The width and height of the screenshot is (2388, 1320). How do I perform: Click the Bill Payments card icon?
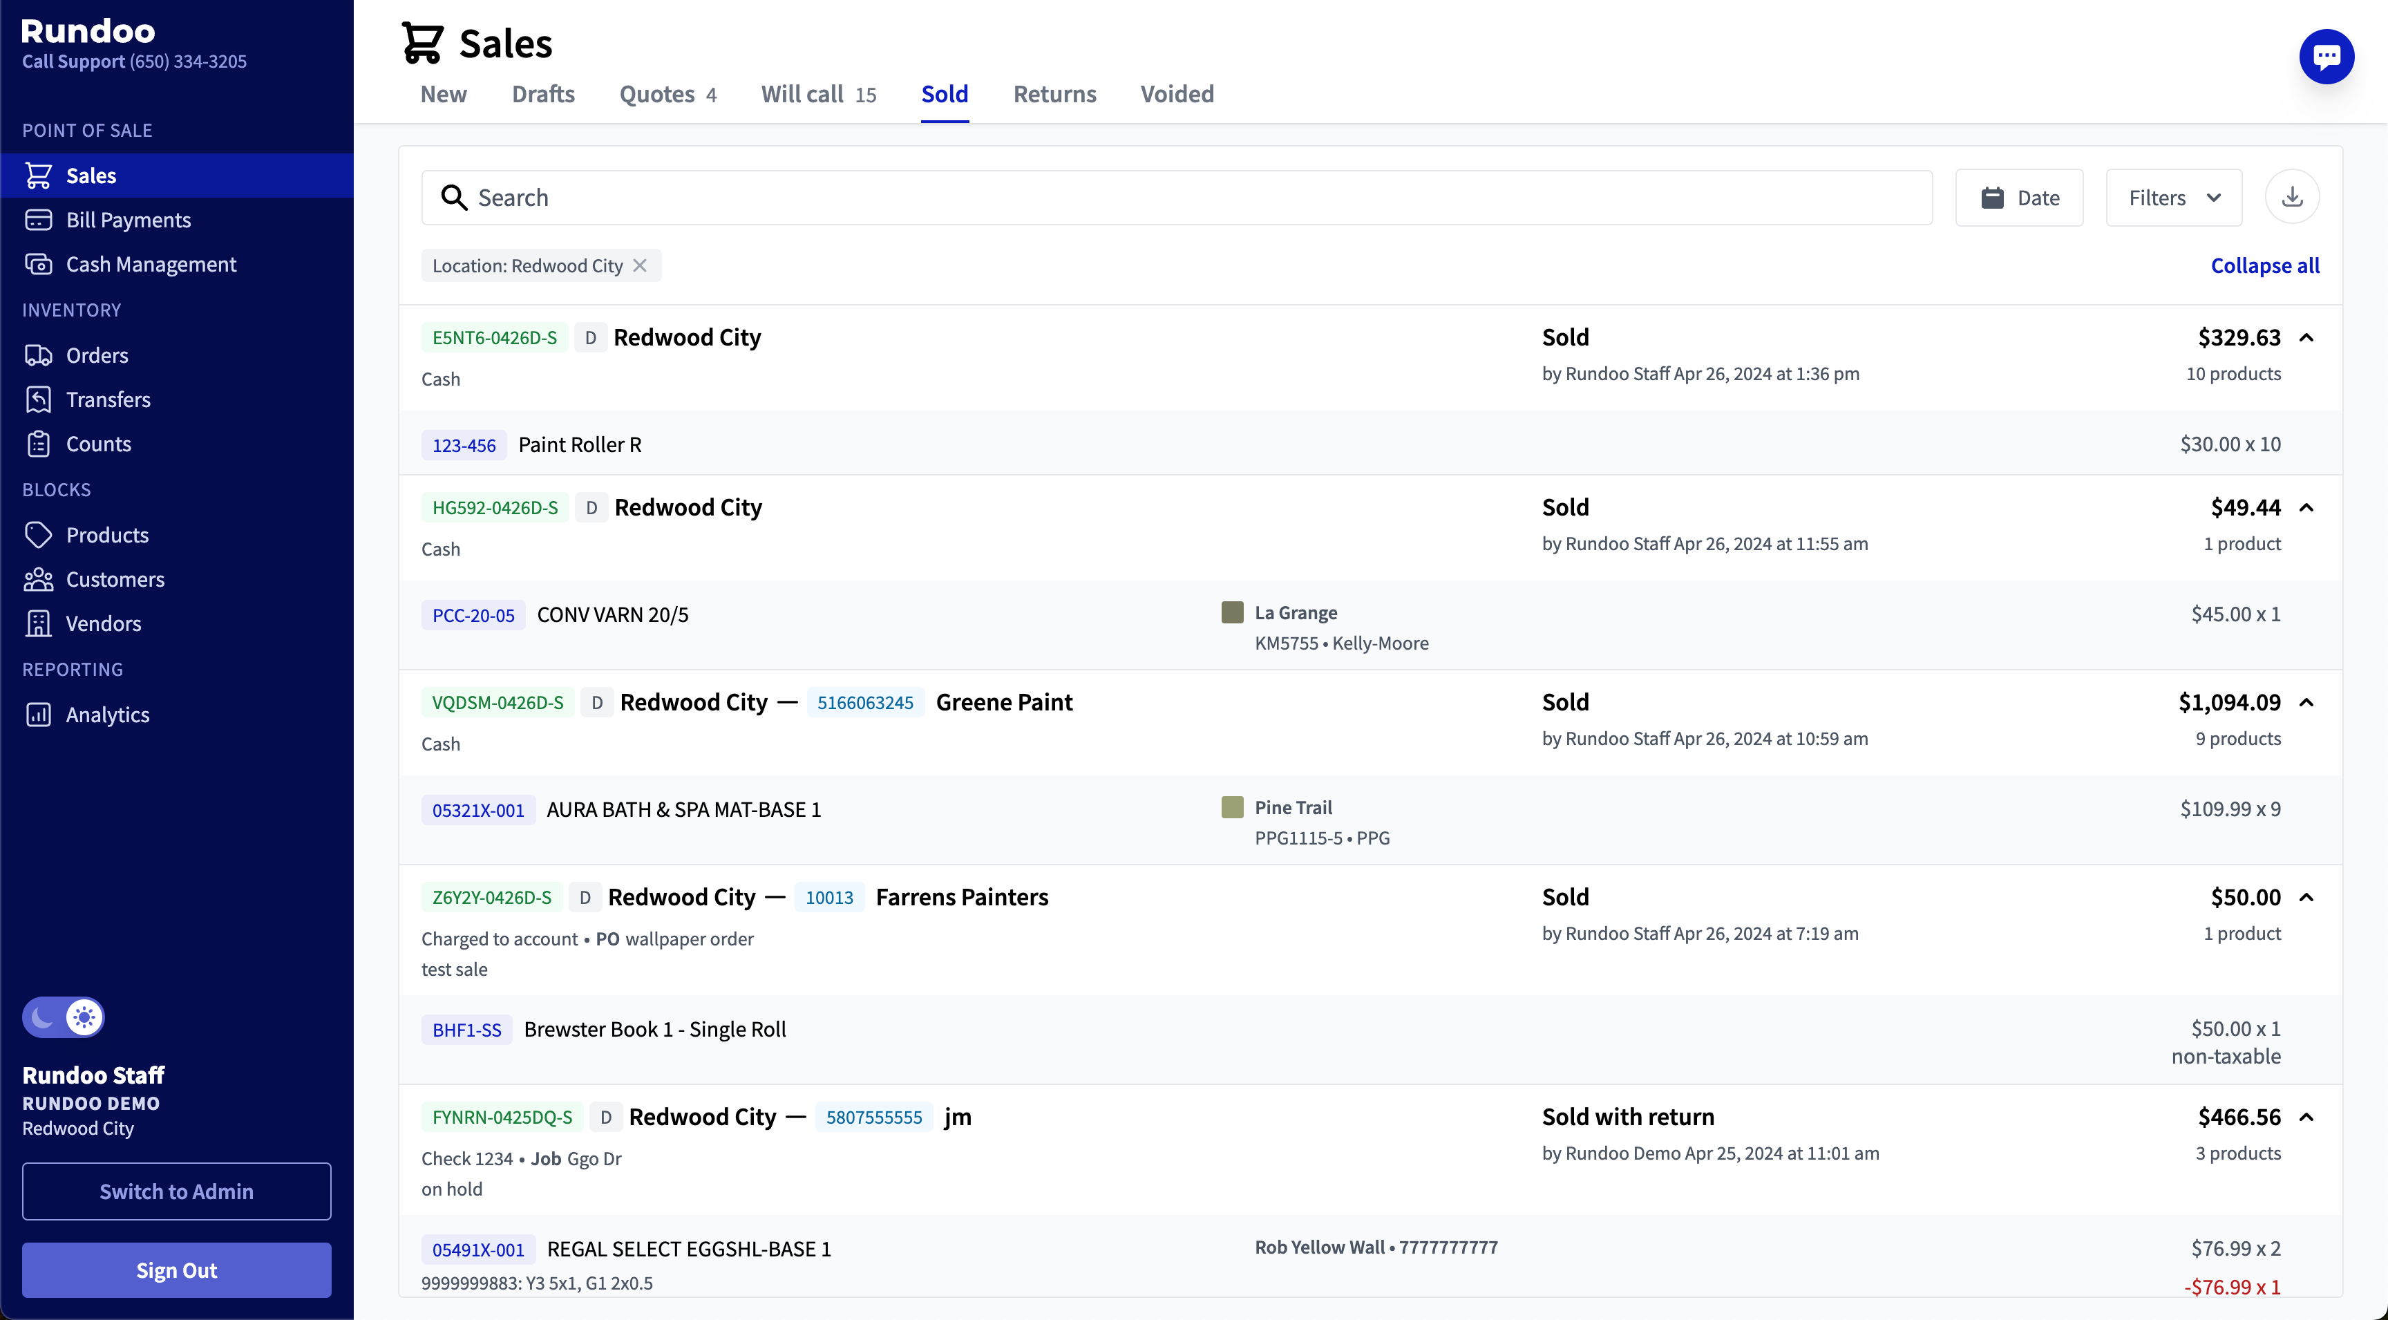(38, 220)
